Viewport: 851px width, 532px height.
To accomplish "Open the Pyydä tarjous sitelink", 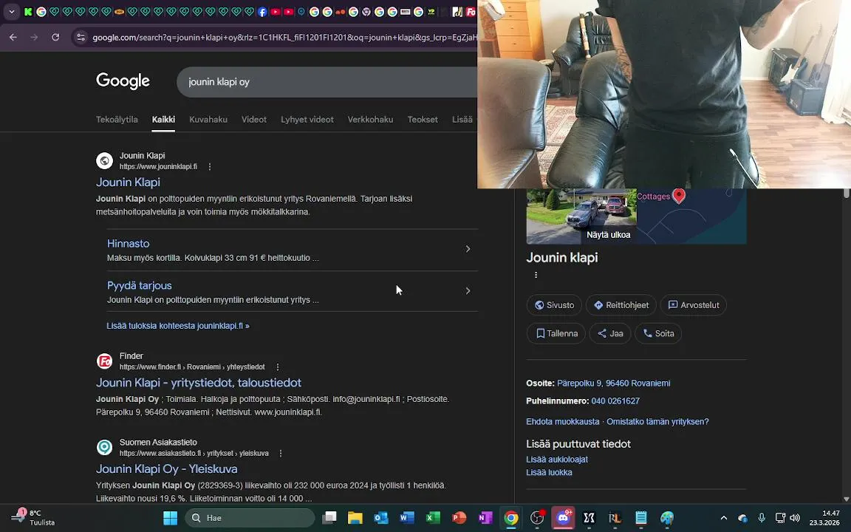I will (140, 285).
